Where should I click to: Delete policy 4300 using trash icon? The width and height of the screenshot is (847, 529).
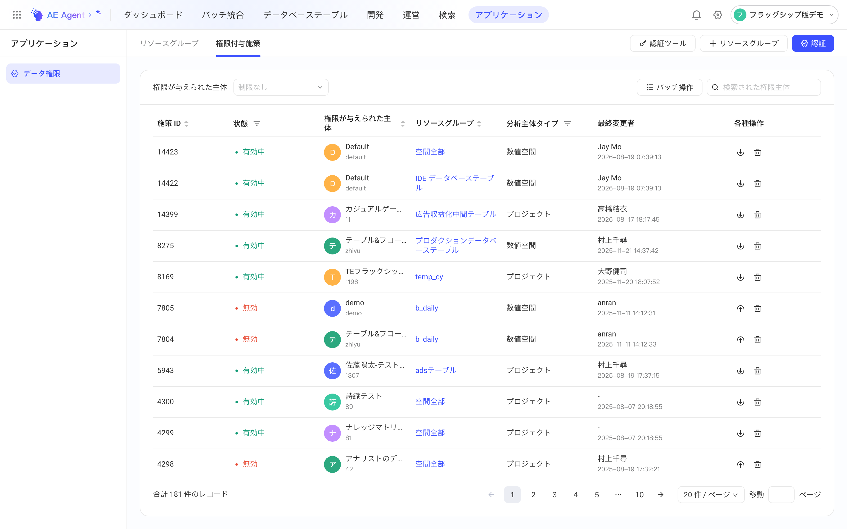[x=757, y=402]
